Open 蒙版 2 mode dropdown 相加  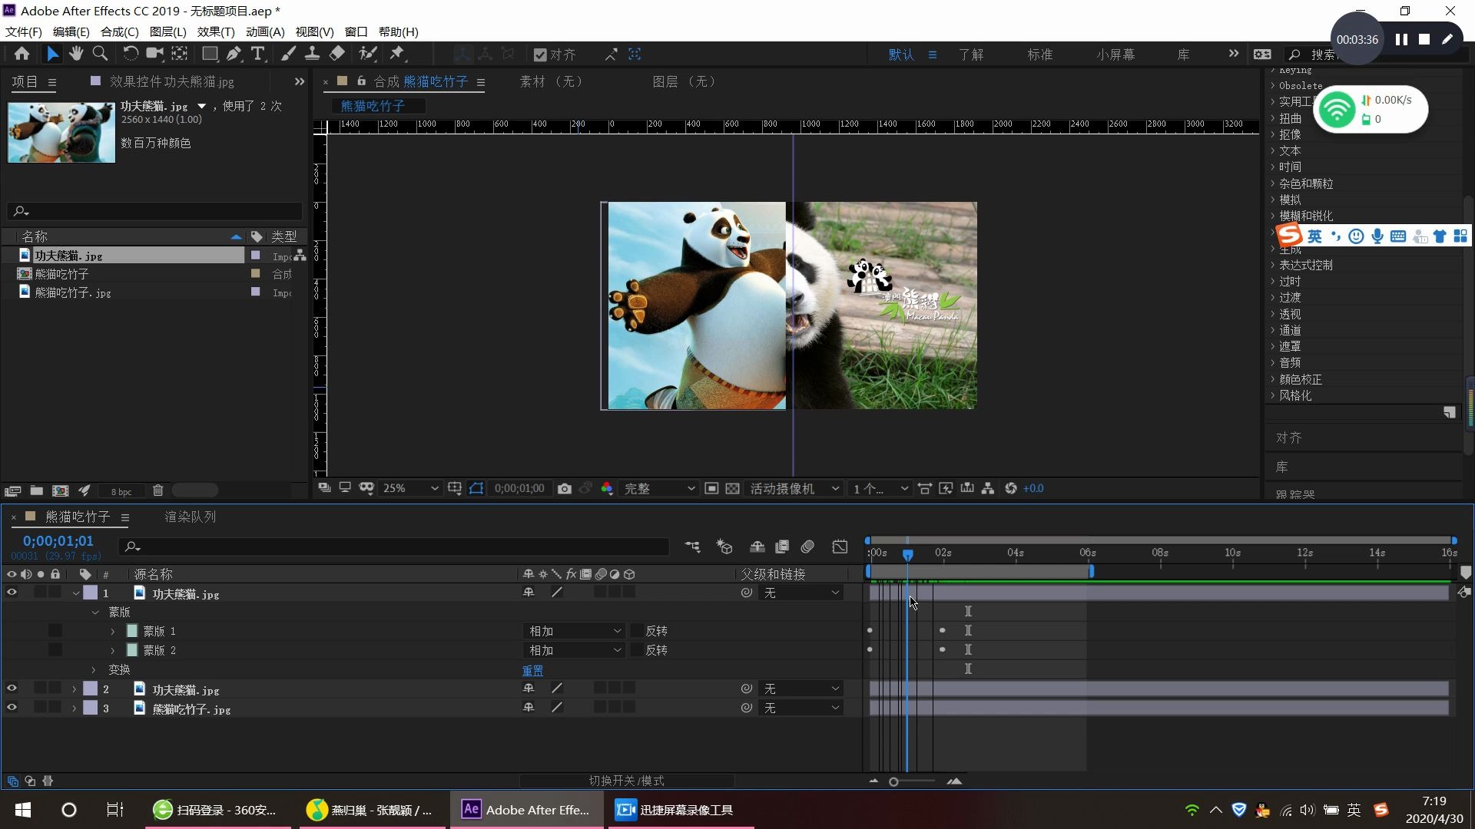point(574,650)
